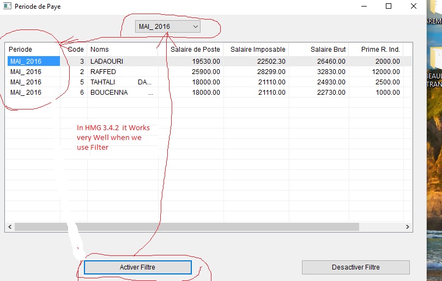Maximize the Periode de Paye window

click(389, 6)
